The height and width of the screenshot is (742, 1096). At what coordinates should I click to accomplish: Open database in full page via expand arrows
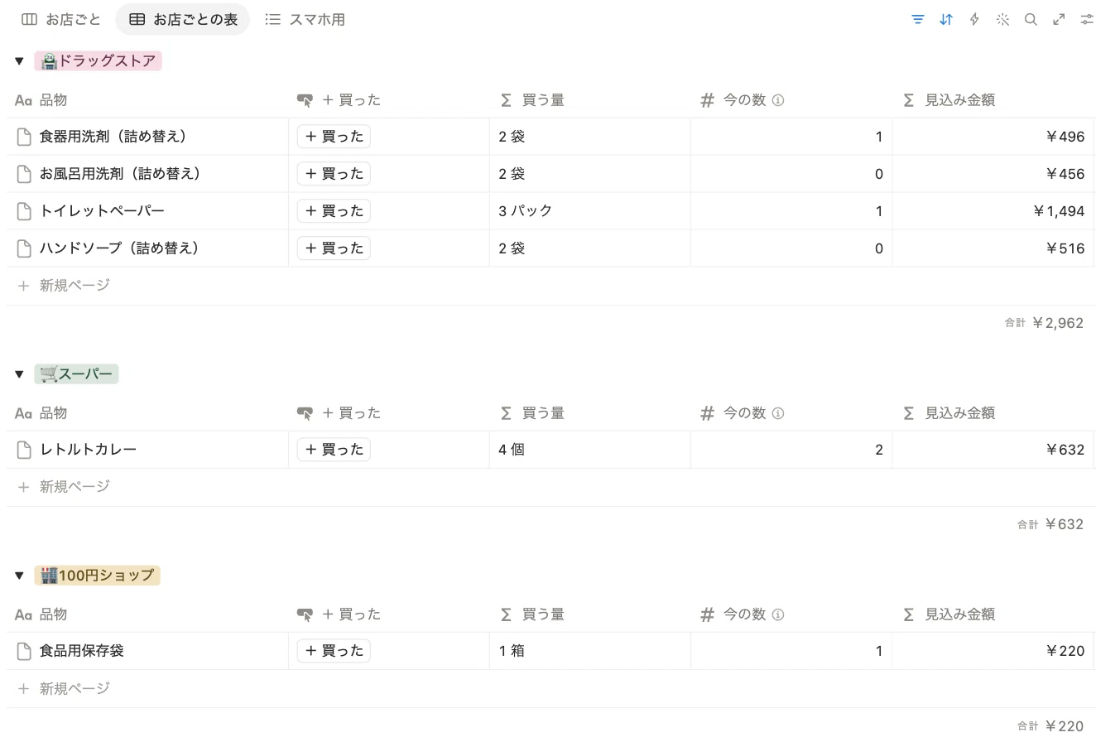point(1059,19)
